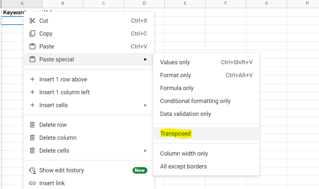The height and width of the screenshot is (189, 319).
Task: Click the plus icon beside Insert 1 column left
Action: [33, 92]
